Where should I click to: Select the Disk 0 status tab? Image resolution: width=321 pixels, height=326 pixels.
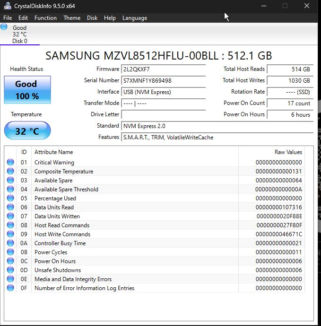[20, 34]
